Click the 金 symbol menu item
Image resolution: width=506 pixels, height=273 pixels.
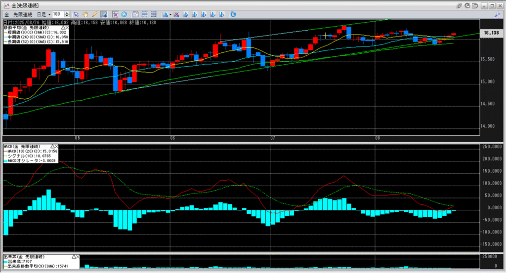click(6, 14)
